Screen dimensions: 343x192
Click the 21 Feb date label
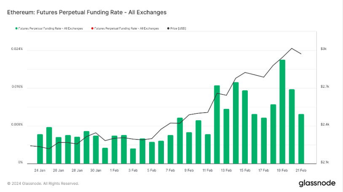[301, 171]
